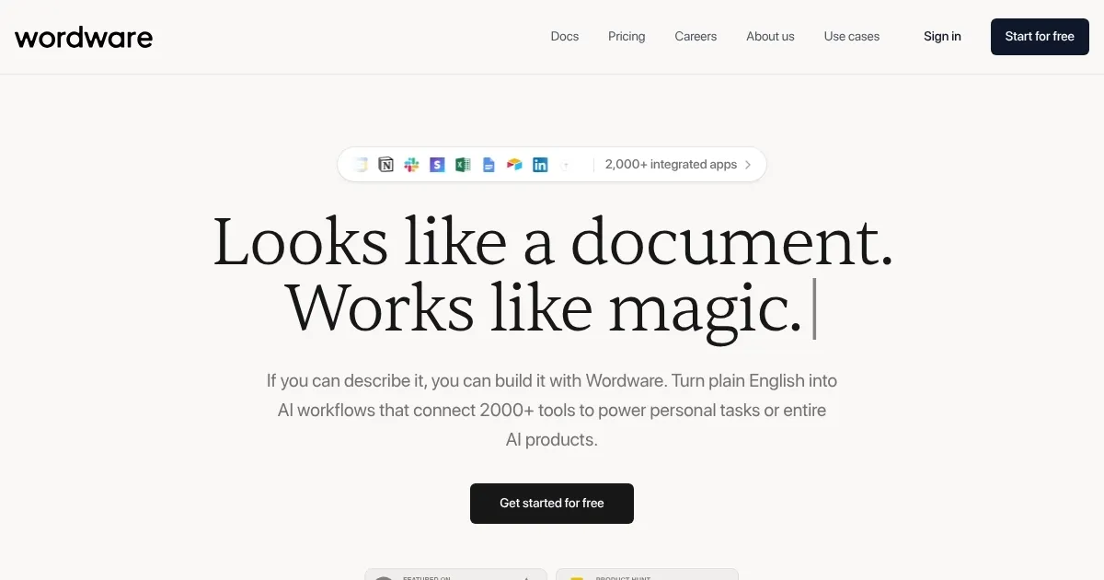Click the blue Google Docs icon
The width and height of the screenshot is (1104, 580).
(489, 165)
